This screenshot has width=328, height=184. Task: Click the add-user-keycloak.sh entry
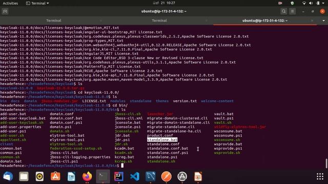click(x=22, y=123)
